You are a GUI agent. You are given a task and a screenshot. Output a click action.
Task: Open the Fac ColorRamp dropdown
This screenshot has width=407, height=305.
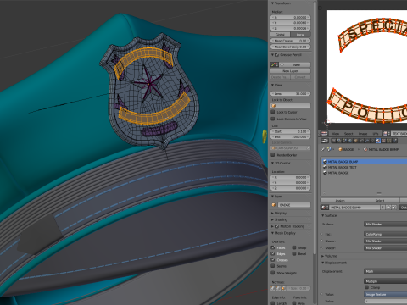point(385,234)
